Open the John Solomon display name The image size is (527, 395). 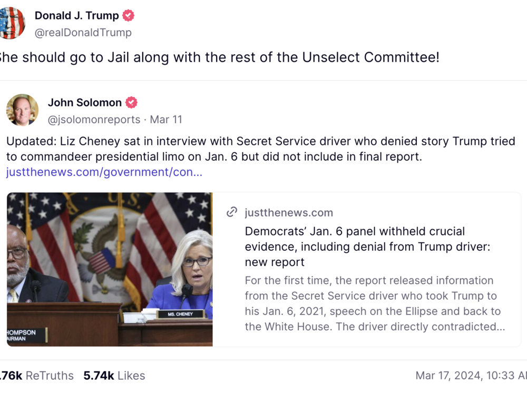coord(85,103)
